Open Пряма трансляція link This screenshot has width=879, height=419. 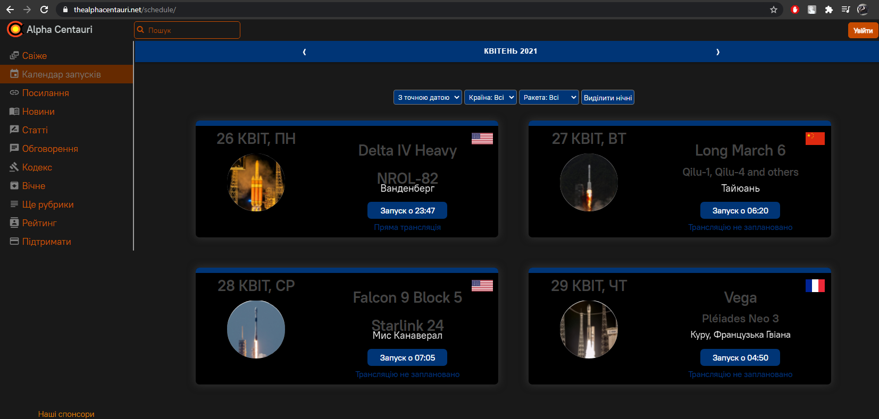(x=407, y=227)
